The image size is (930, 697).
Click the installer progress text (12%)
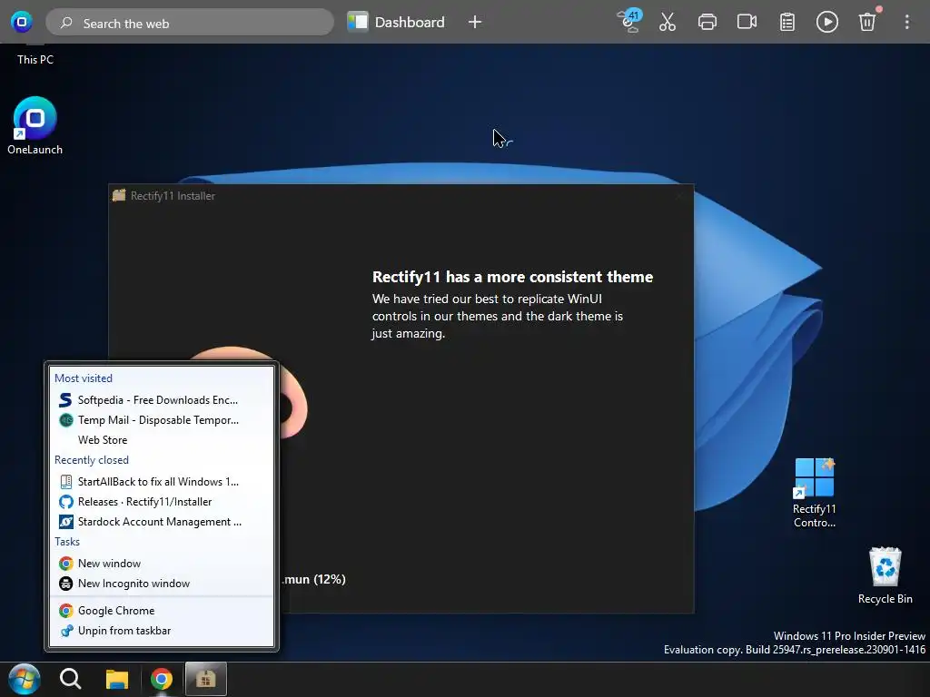coord(313,580)
